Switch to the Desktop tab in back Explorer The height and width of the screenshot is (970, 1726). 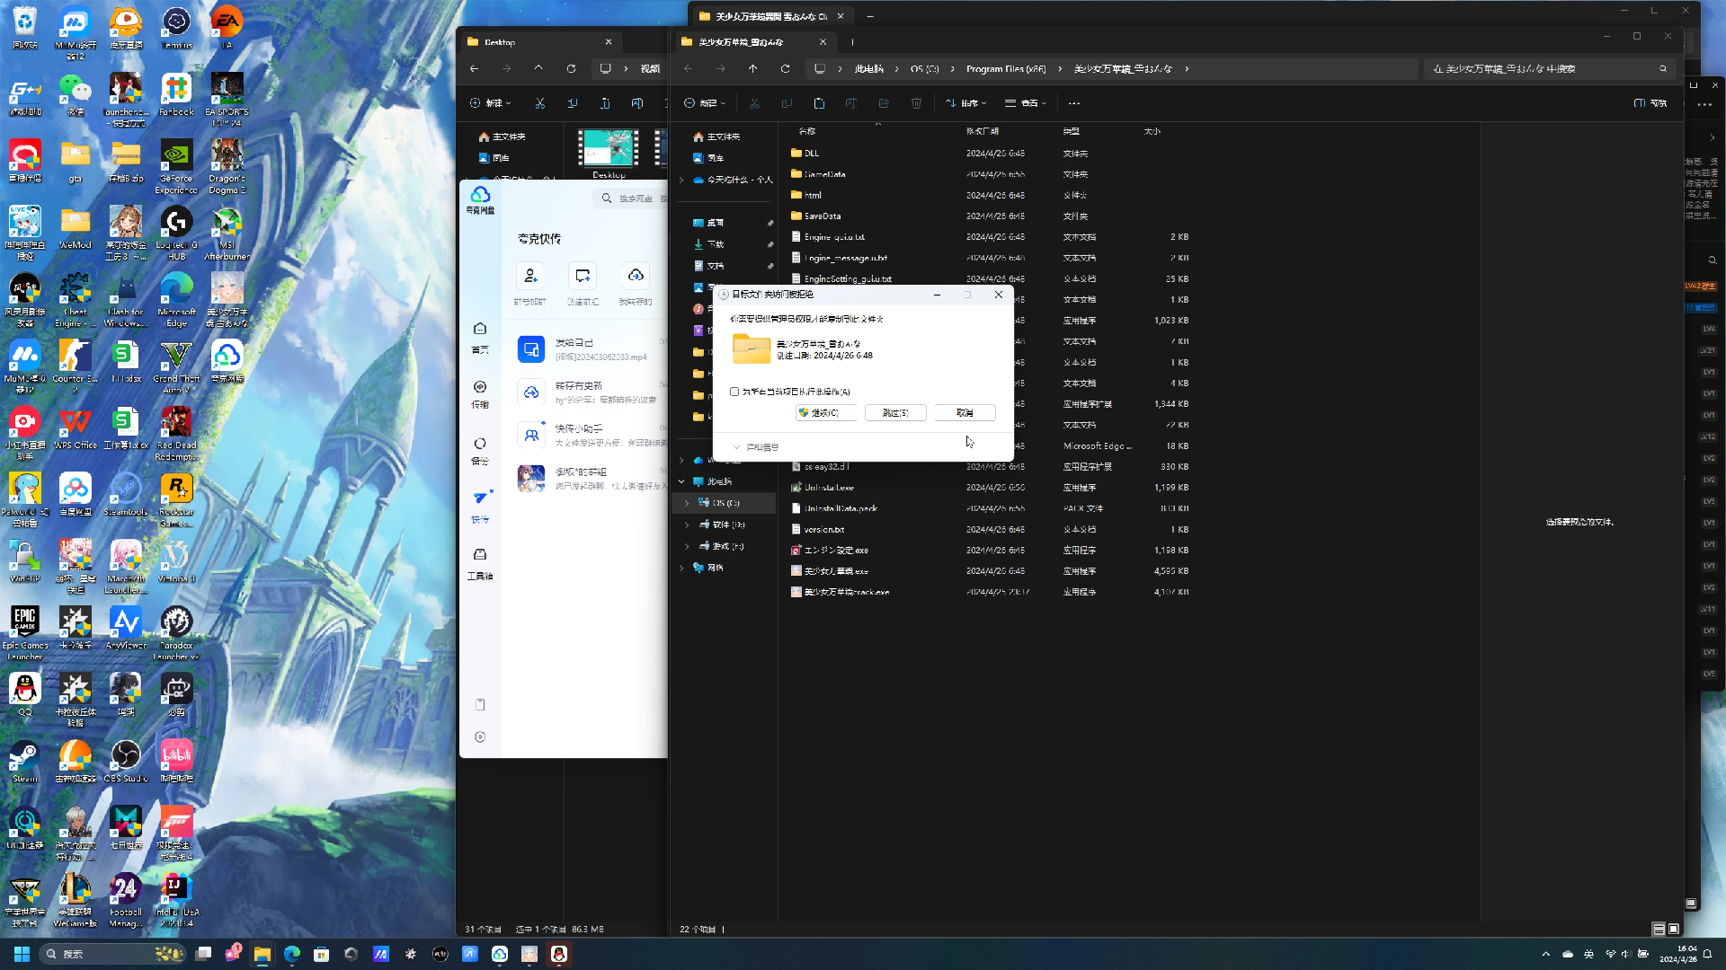(539, 42)
